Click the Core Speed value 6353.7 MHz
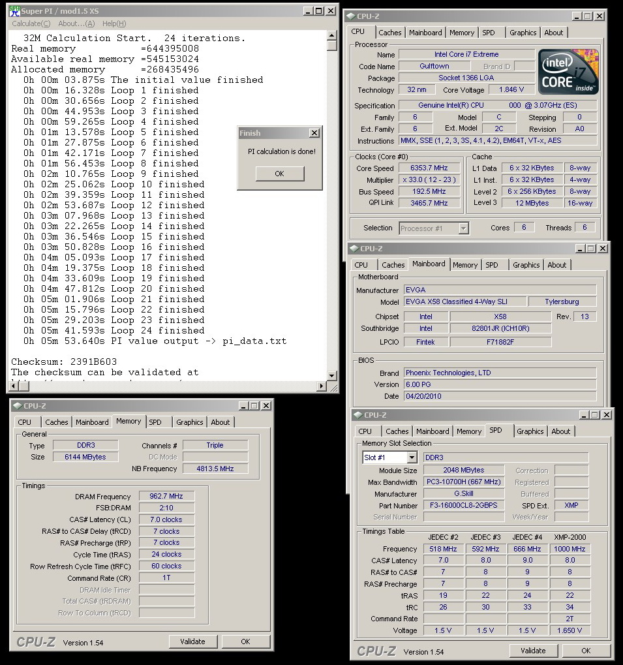This screenshot has height=665, width=623. click(x=429, y=168)
